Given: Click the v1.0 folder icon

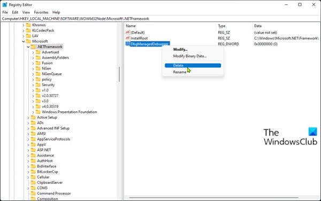Looking at the screenshot, I should click(38, 90).
